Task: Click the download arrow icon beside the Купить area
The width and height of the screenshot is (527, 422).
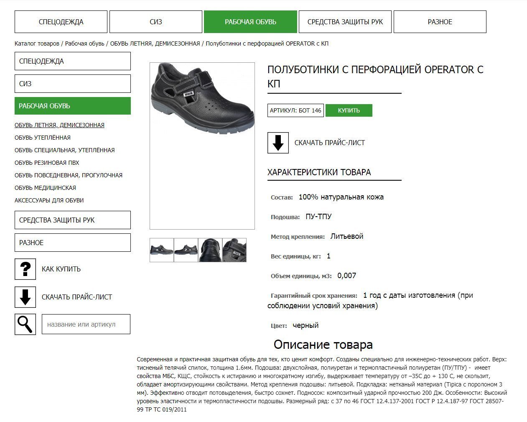Action: tap(278, 143)
